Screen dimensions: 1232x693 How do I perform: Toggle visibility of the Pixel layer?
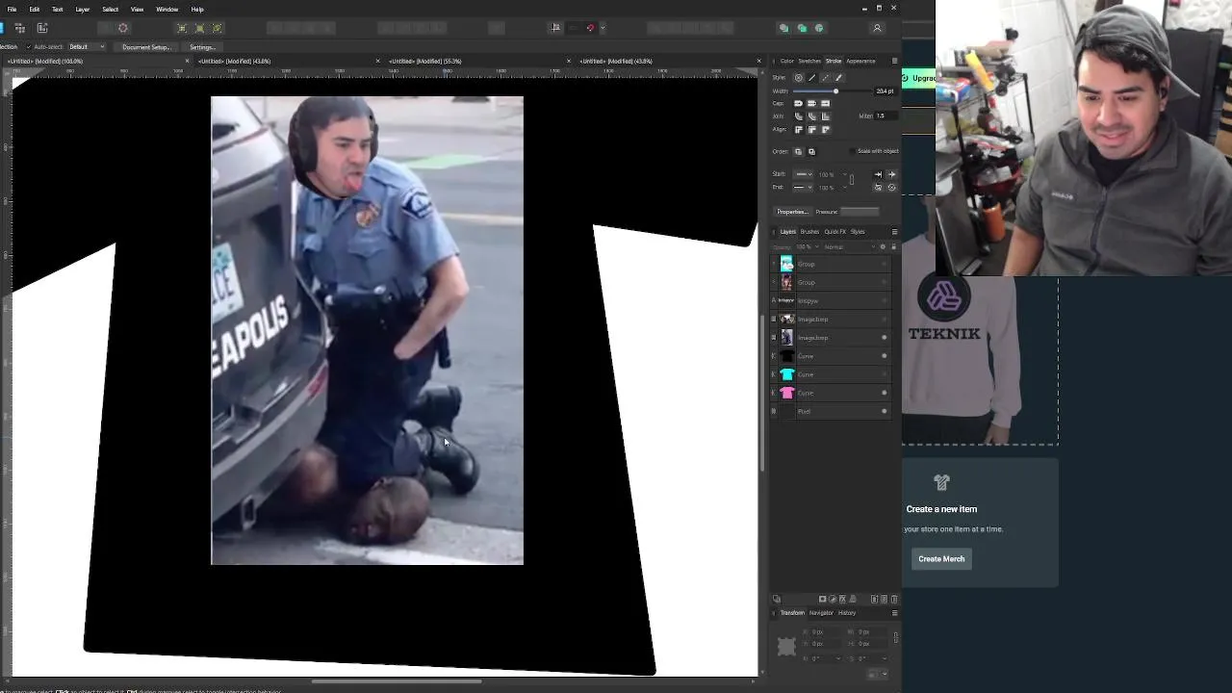point(885,411)
